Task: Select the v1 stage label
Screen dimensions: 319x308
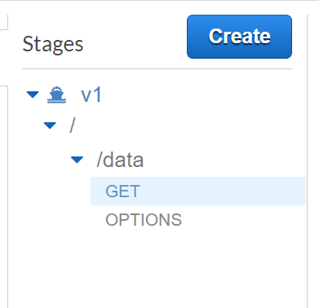Action: [91, 95]
